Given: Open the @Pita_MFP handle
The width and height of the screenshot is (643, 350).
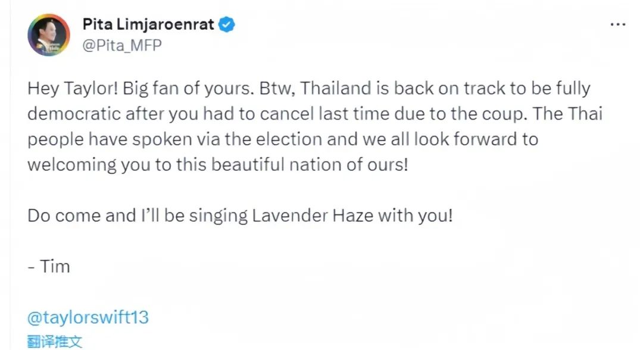Looking at the screenshot, I should tap(121, 45).
